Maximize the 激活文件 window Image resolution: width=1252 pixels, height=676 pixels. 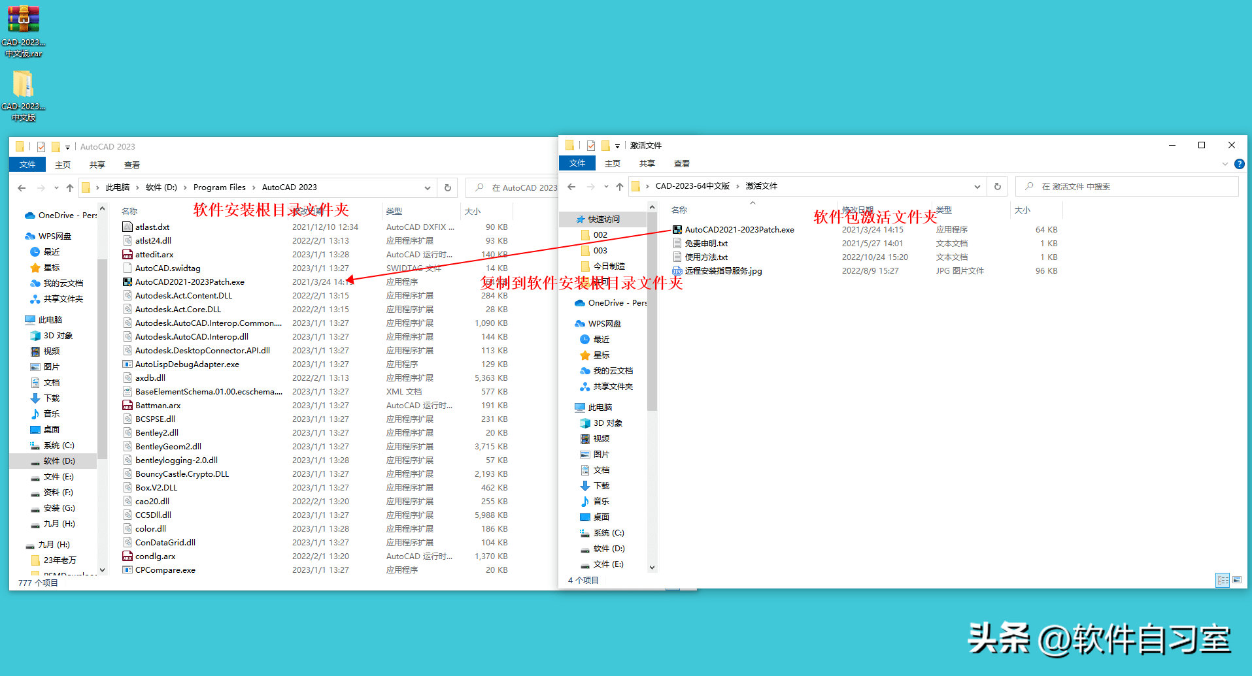[x=1202, y=145]
